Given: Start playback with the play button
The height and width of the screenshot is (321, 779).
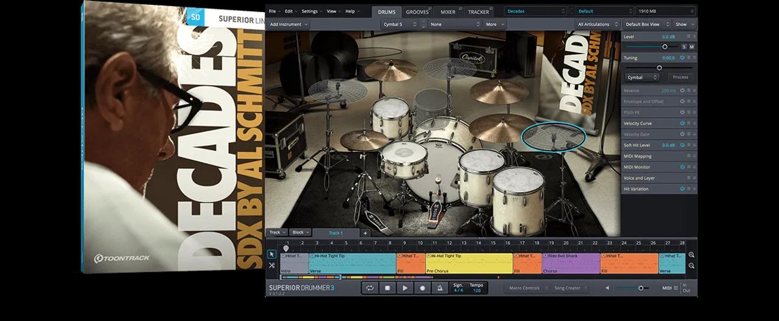Looking at the screenshot, I should (405, 288).
